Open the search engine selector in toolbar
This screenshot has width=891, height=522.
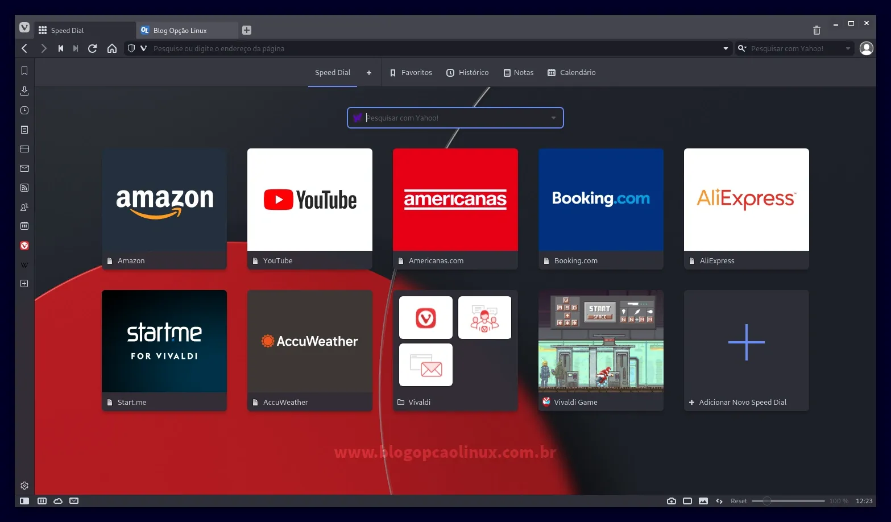coord(742,48)
